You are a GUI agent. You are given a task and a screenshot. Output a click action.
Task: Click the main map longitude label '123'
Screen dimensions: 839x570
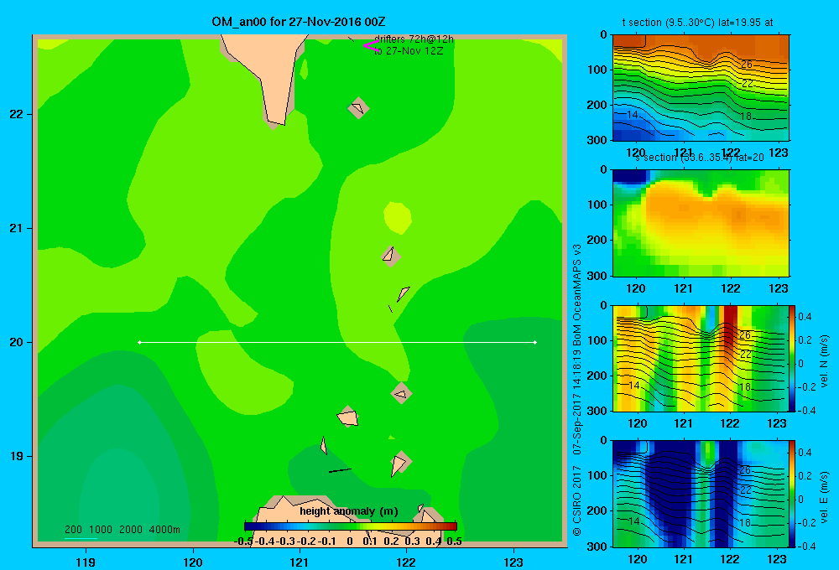(x=513, y=562)
